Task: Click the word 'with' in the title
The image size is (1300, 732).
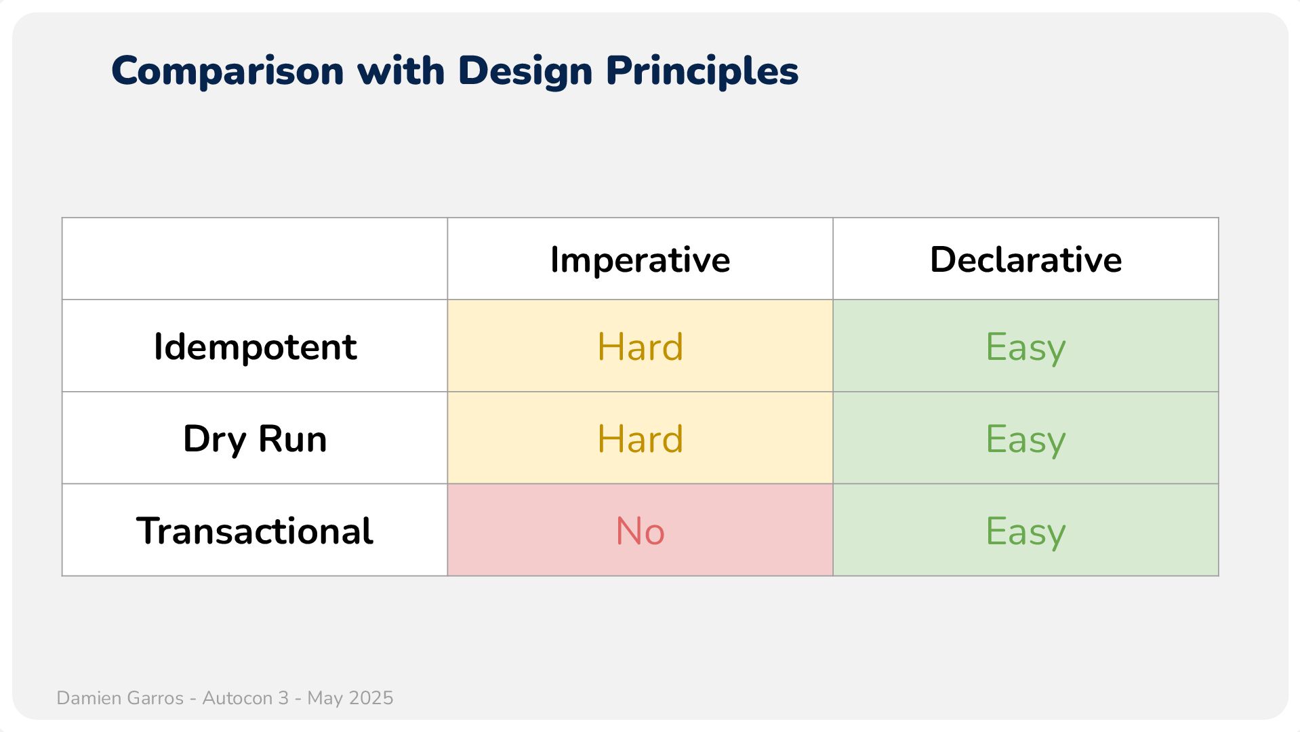Action: (x=400, y=71)
